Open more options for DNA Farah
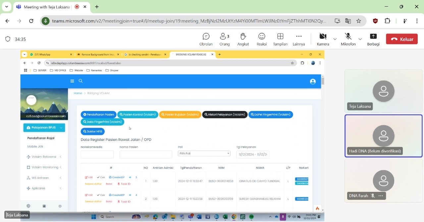The image size is (424, 222). pyautogui.click(x=381, y=196)
